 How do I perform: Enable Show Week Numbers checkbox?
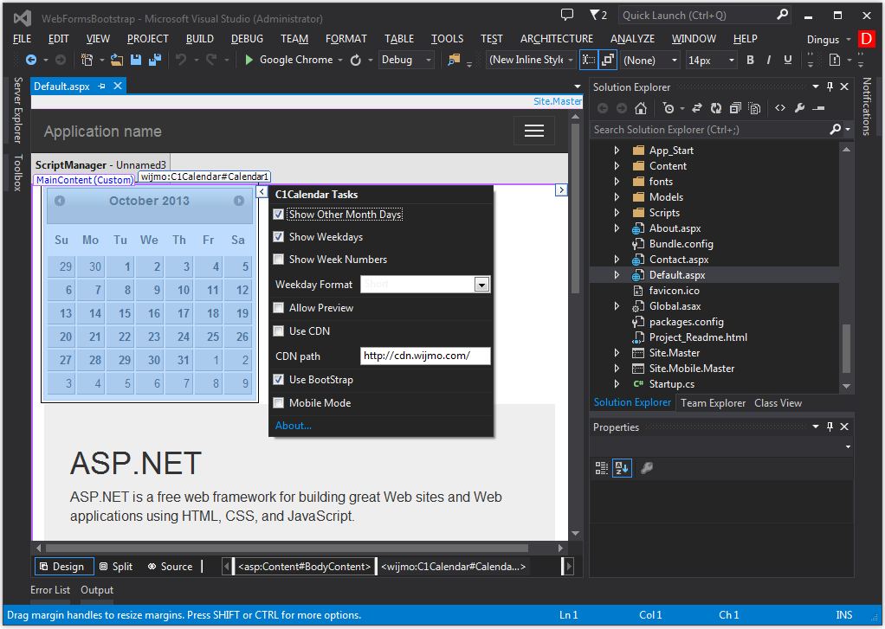click(278, 260)
